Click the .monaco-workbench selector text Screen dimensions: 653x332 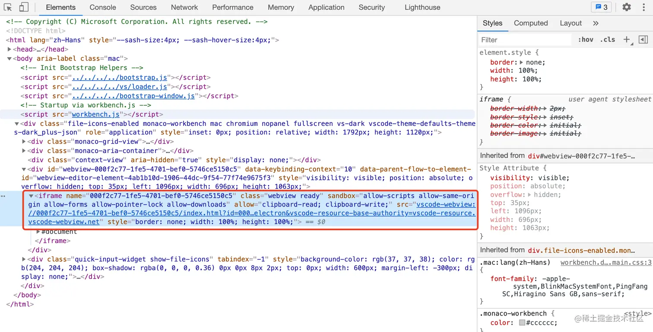pyautogui.click(x=513, y=313)
